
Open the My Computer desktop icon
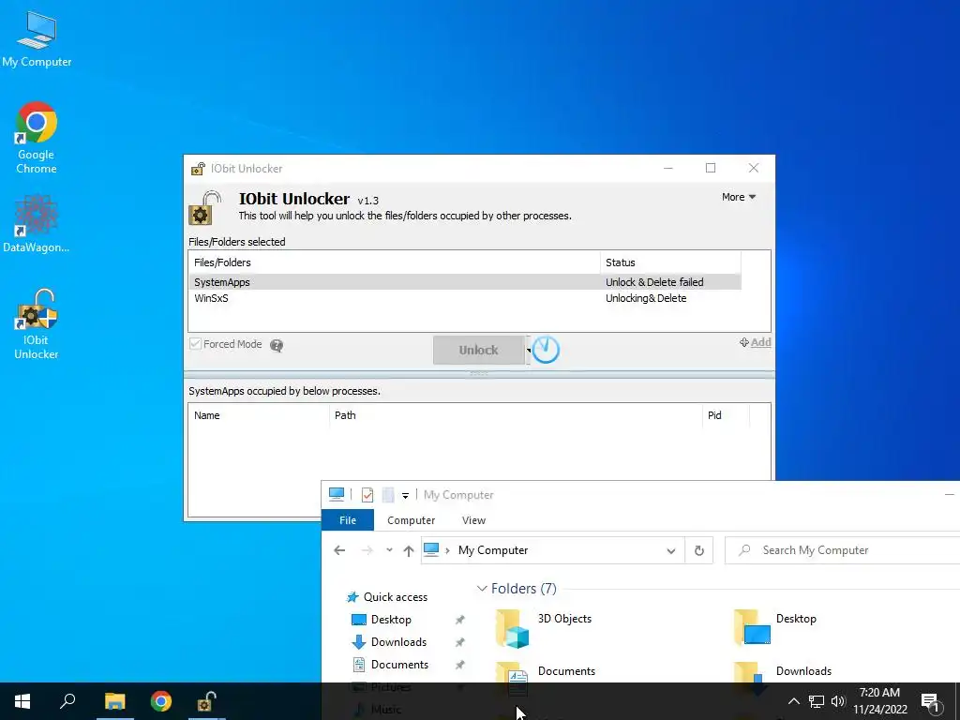pyautogui.click(x=37, y=39)
